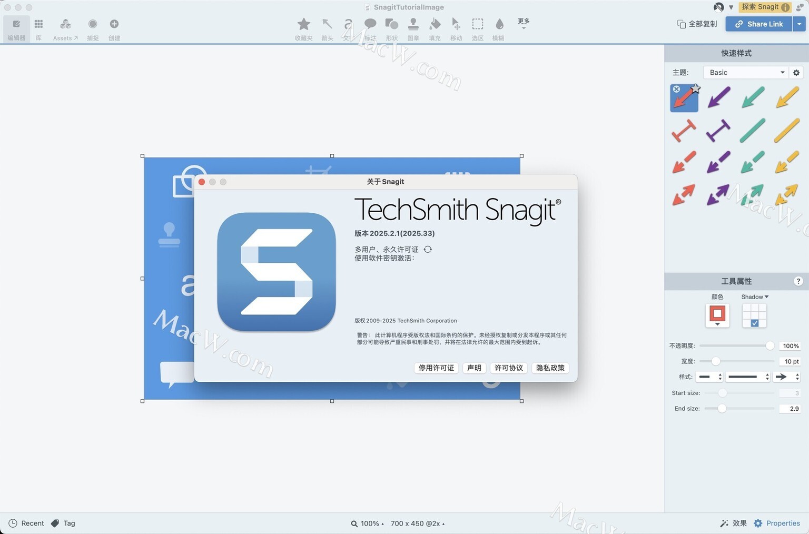
Task: Open the 主题 Basic theme dropdown
Action: 746,73
